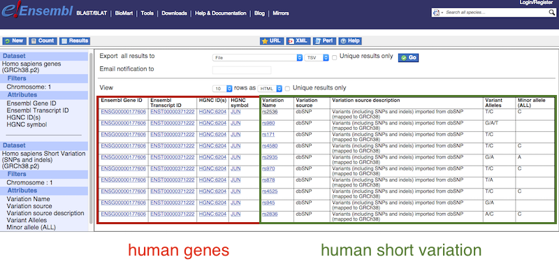Image resolution: width=559 pixels, height=271 pixels.
Task: Click the New query button
Action: click(14, 41)
